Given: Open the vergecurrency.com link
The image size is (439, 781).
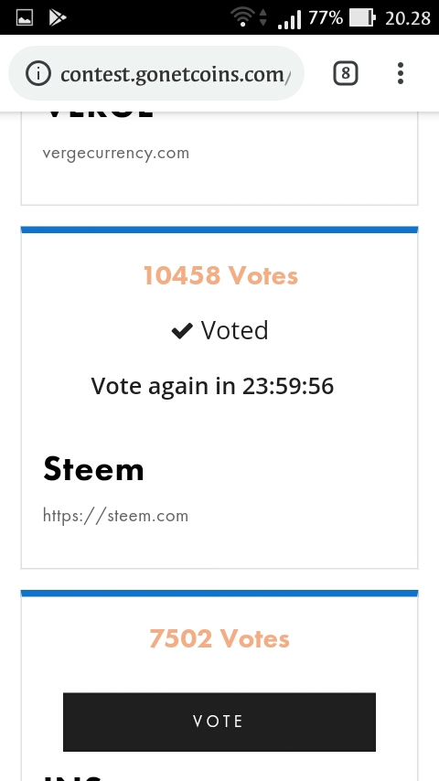Looking at the screenshot, I should (x=116, y=153).
